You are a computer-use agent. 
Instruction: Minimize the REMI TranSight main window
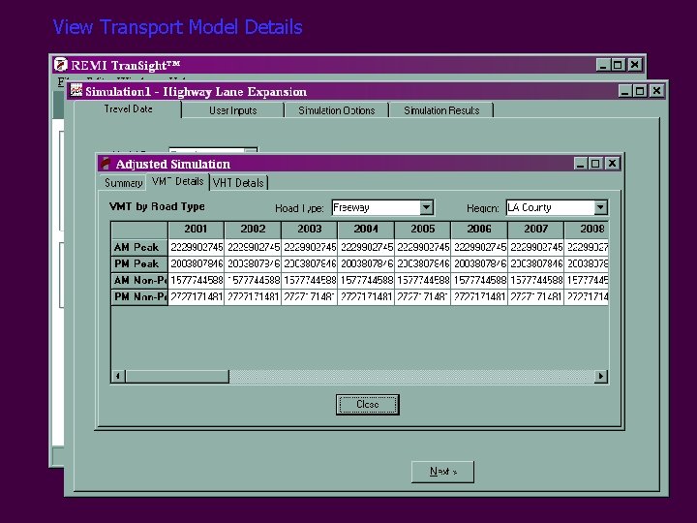[x=603, y=65]
